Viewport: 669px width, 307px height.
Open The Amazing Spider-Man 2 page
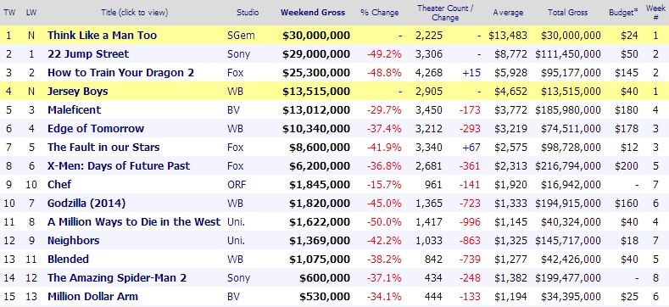coord(117,278)
